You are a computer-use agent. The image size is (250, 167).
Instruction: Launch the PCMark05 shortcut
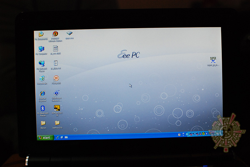(56, 80)
